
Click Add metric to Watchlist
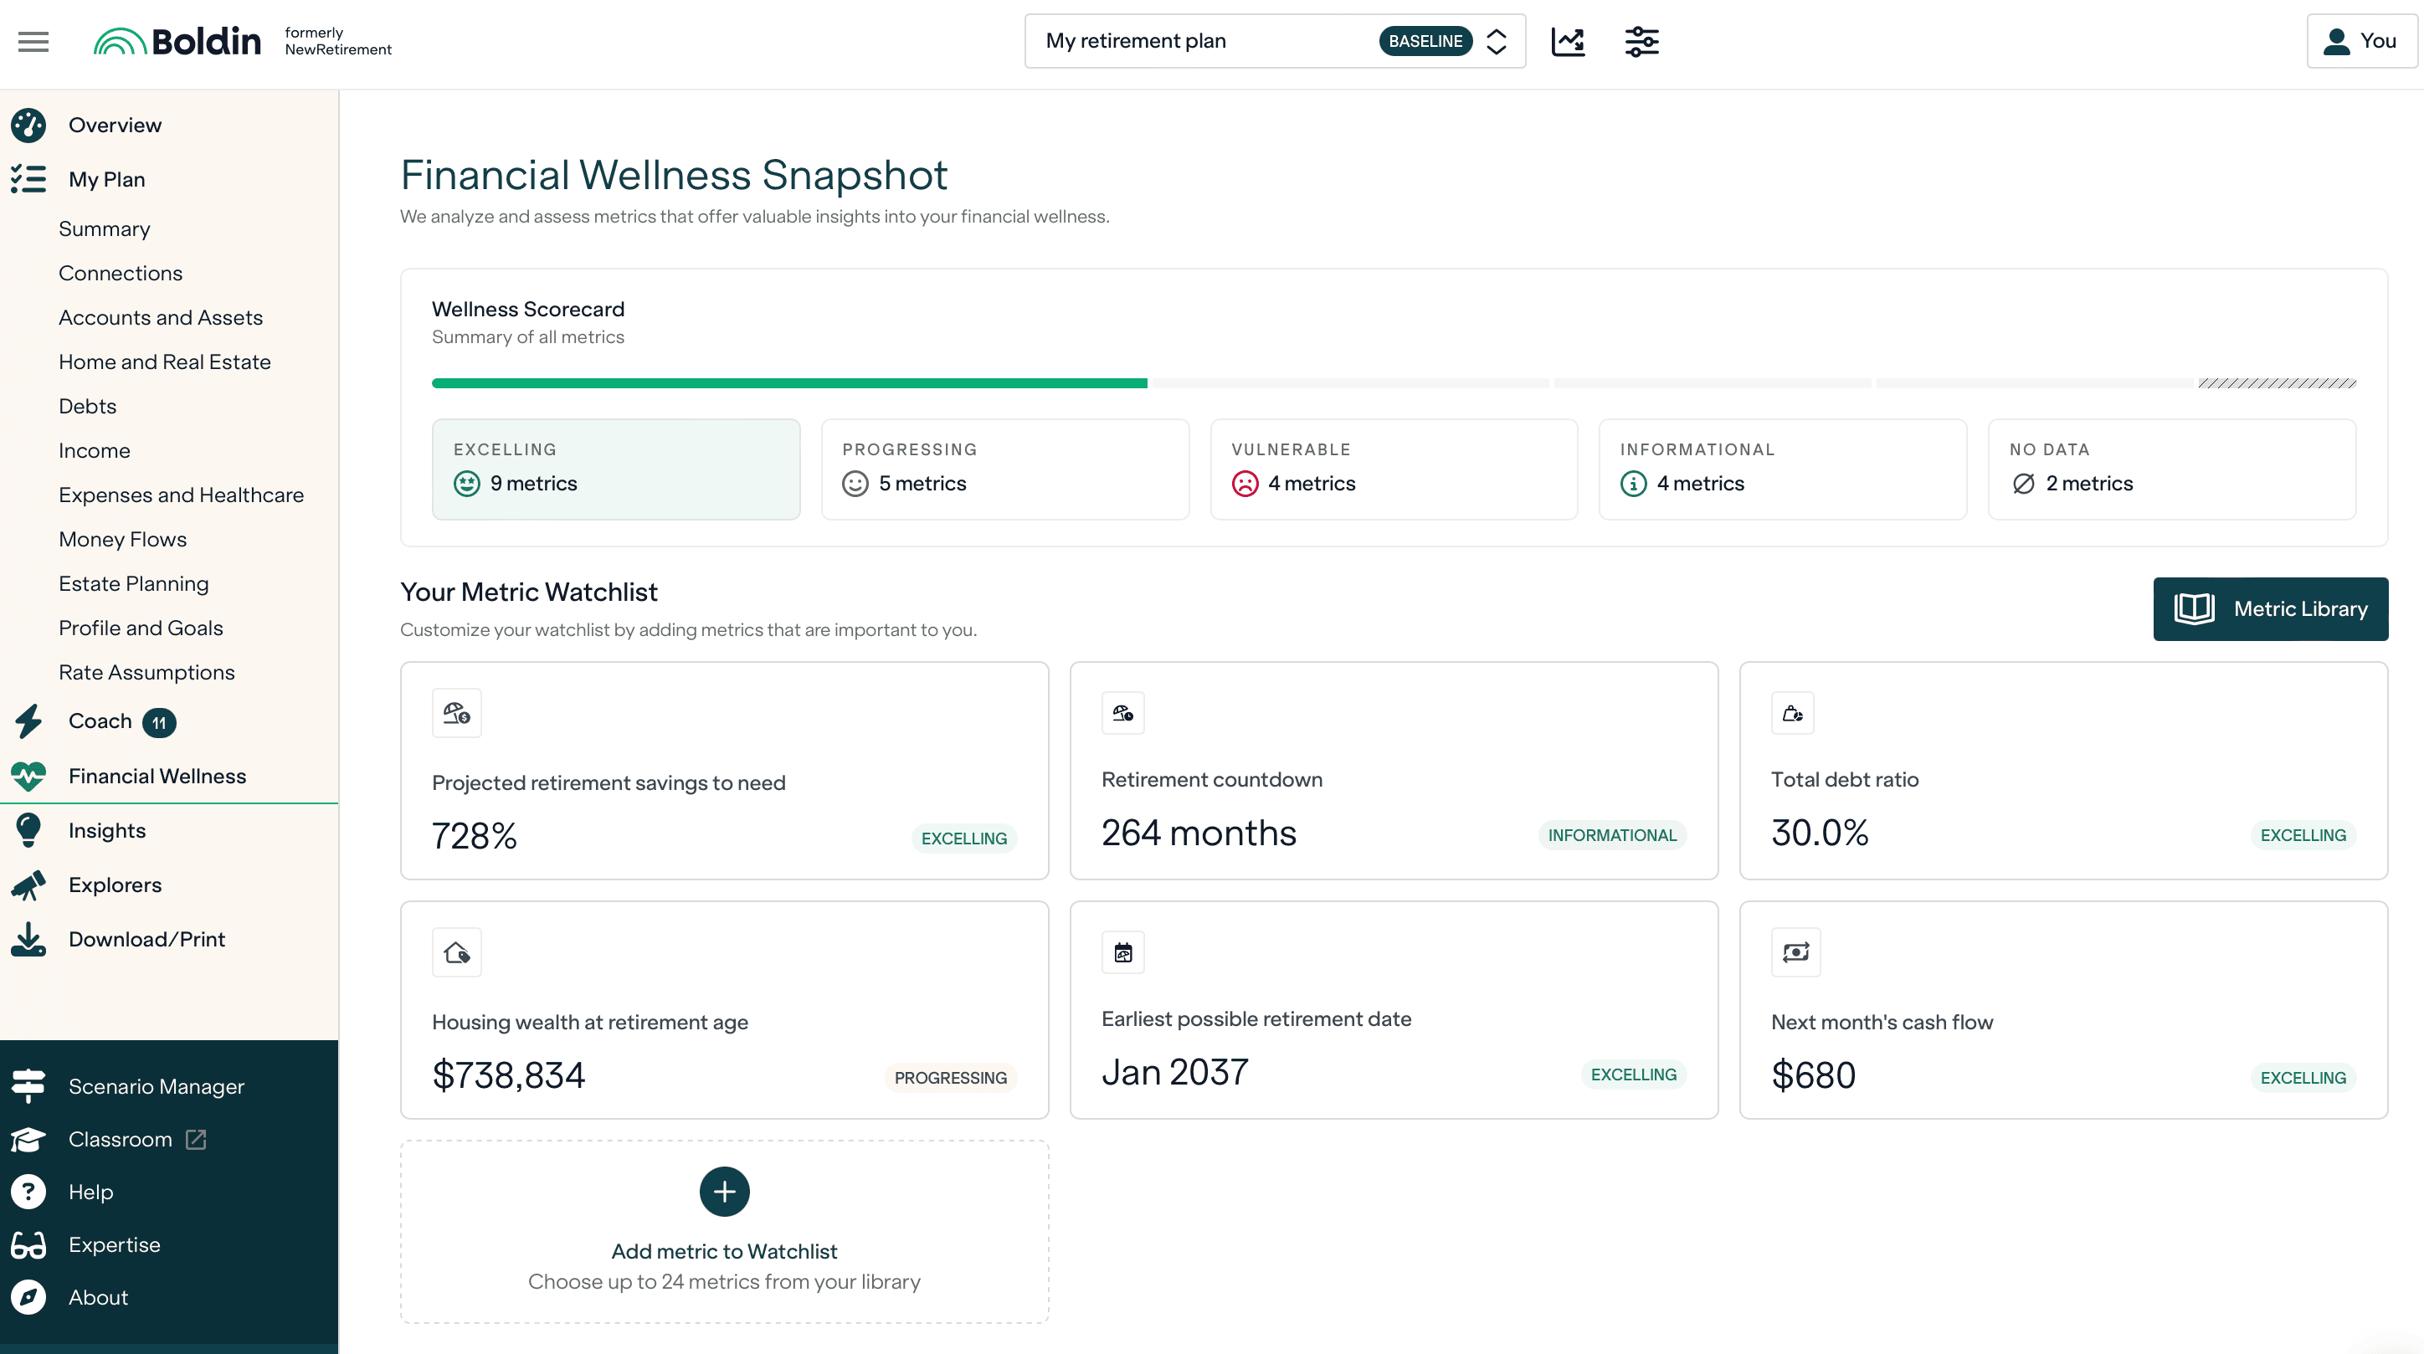coord(724,1191)
